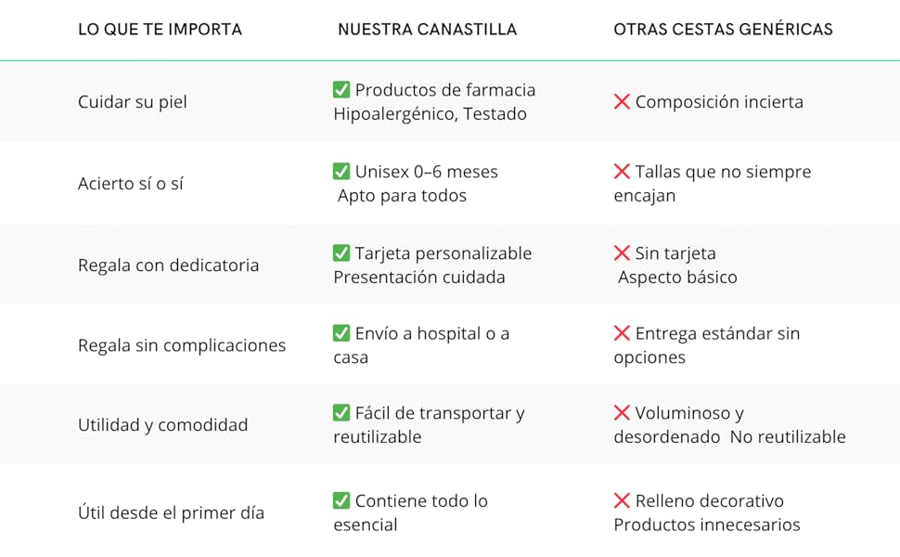Click red cross beside Composición incierta
The width and height of the screenshot is (900, 557).
pos(622,102)
